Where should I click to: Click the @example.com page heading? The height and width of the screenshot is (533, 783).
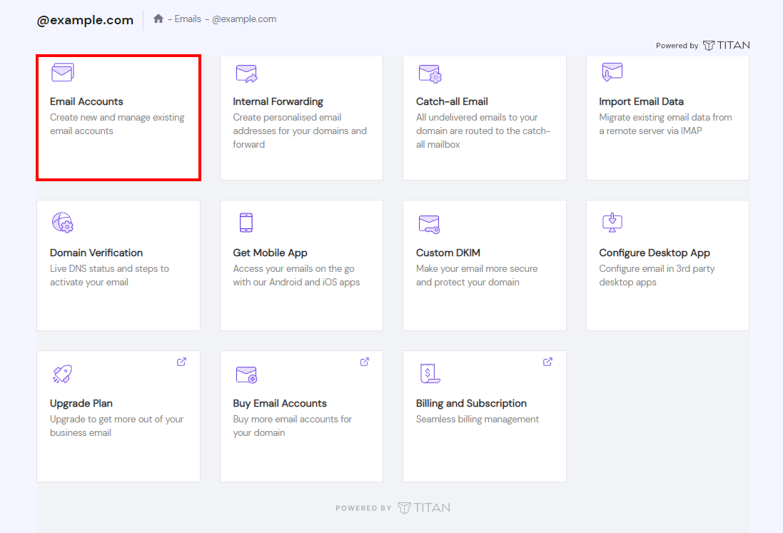tap(86, 21)
